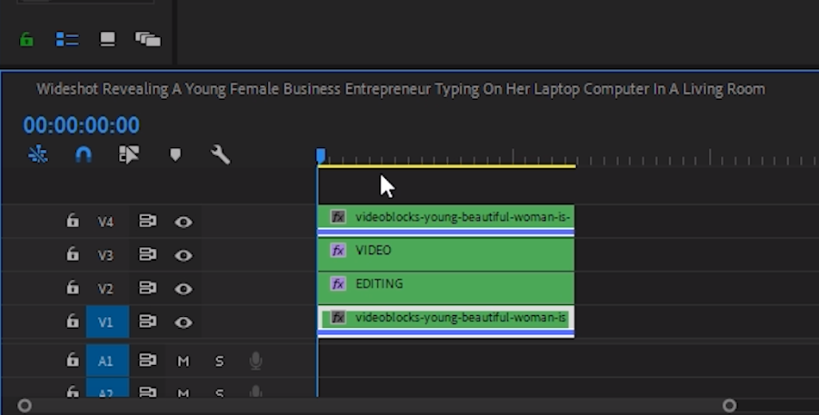
Task: Toggle targeting on track A1
Action: click(107, 360)
